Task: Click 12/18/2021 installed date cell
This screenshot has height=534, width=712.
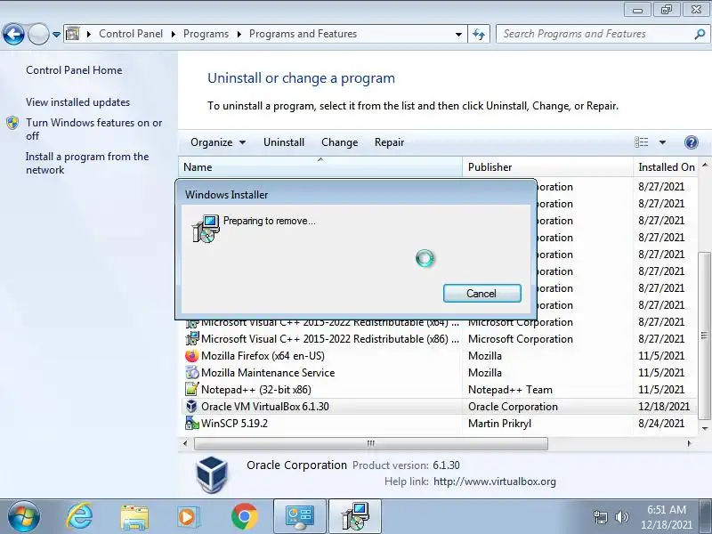Action: pos(664,407)
